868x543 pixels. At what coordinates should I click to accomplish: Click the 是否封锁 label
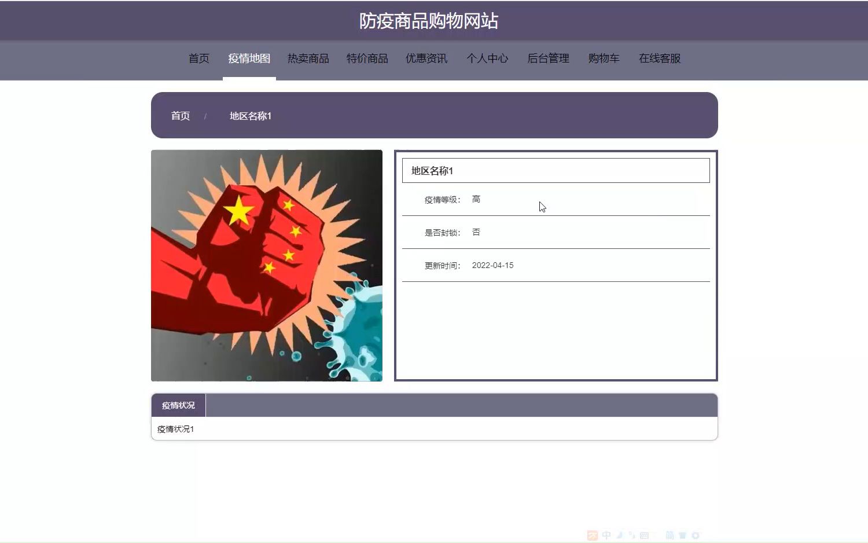(442, 233)
